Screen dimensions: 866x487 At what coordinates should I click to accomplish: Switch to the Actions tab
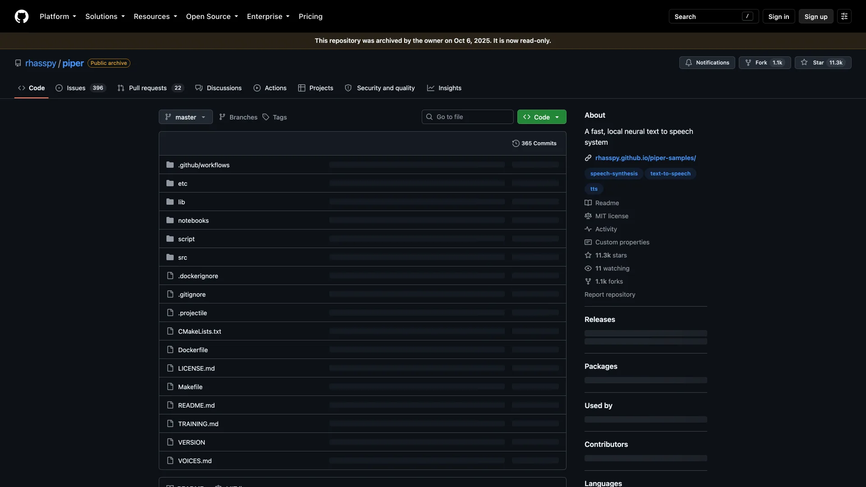pyautogui.click(x=270, y=88)
